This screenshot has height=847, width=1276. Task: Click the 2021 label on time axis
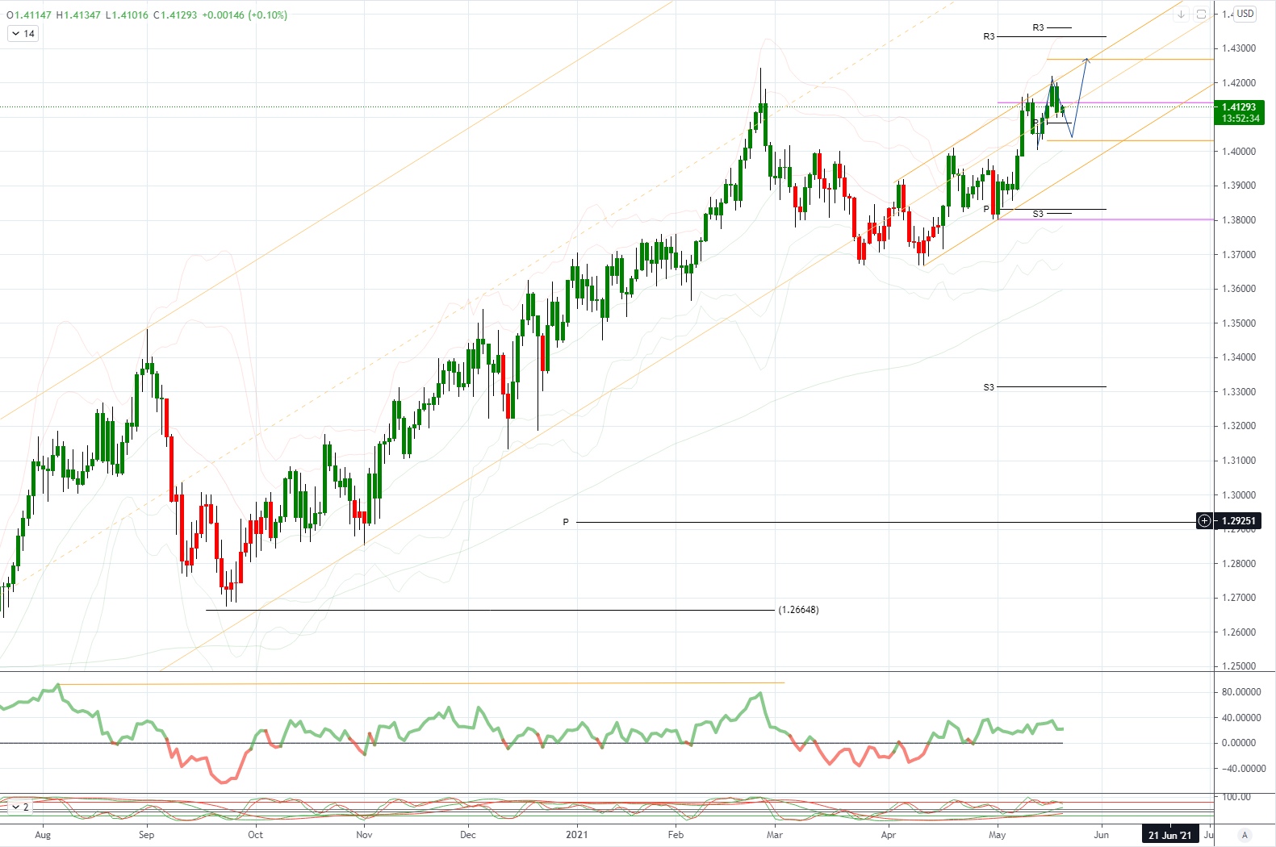[x=576, y=835]
